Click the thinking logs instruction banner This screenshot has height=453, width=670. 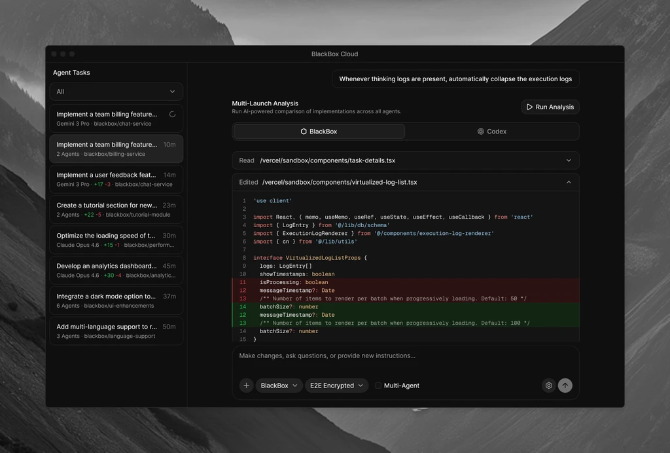pos(456,79)
